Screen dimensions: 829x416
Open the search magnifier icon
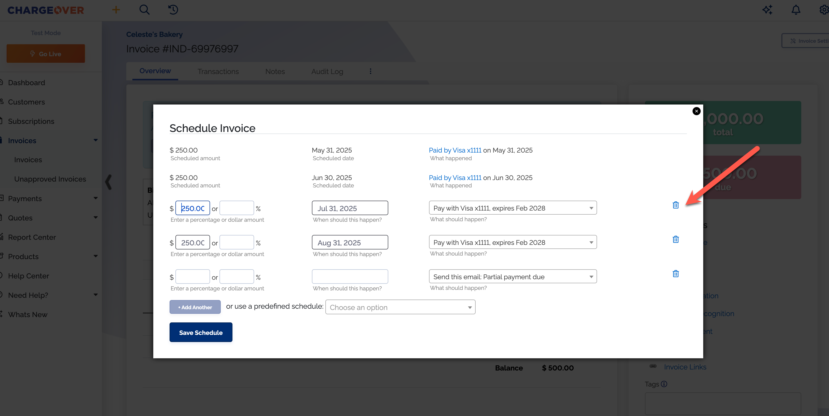[x=145, y=10]
